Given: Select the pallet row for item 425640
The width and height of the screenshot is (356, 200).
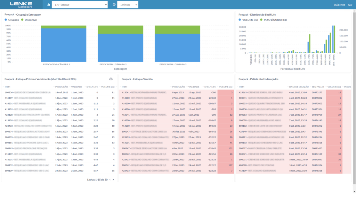Looking at the screenshot, I should tap(293, 132).
